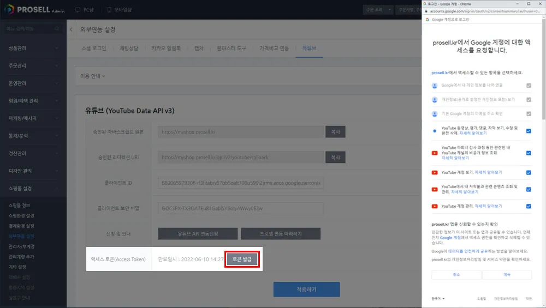Copy 승인된 자바스크립트 원본 with 복사 button
This screenshot has width=546, height=308.
[x=335, y=132]
